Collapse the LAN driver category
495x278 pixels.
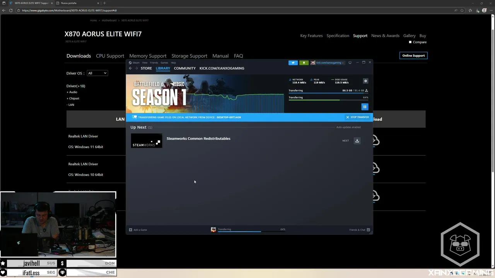pos(70,105)
